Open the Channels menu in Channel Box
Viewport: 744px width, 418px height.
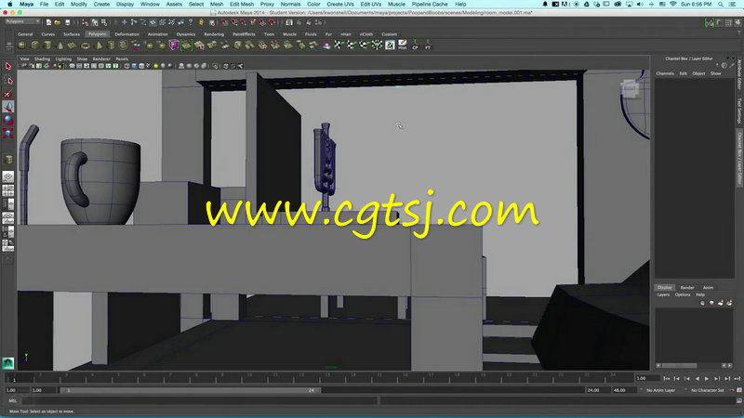point(665,73)
